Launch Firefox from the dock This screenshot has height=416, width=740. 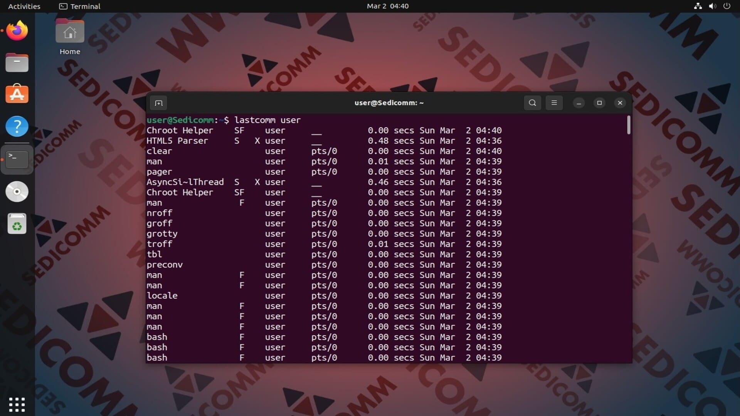[x=17, y=31]
